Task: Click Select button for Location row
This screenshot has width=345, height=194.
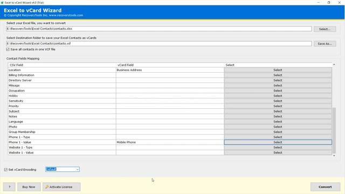Action: pyautogui.click(x=278, y=70)
